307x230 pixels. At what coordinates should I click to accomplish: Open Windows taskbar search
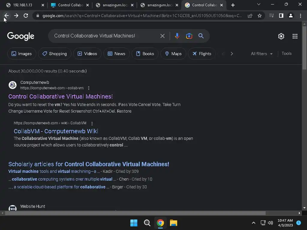tap(147, 223)
